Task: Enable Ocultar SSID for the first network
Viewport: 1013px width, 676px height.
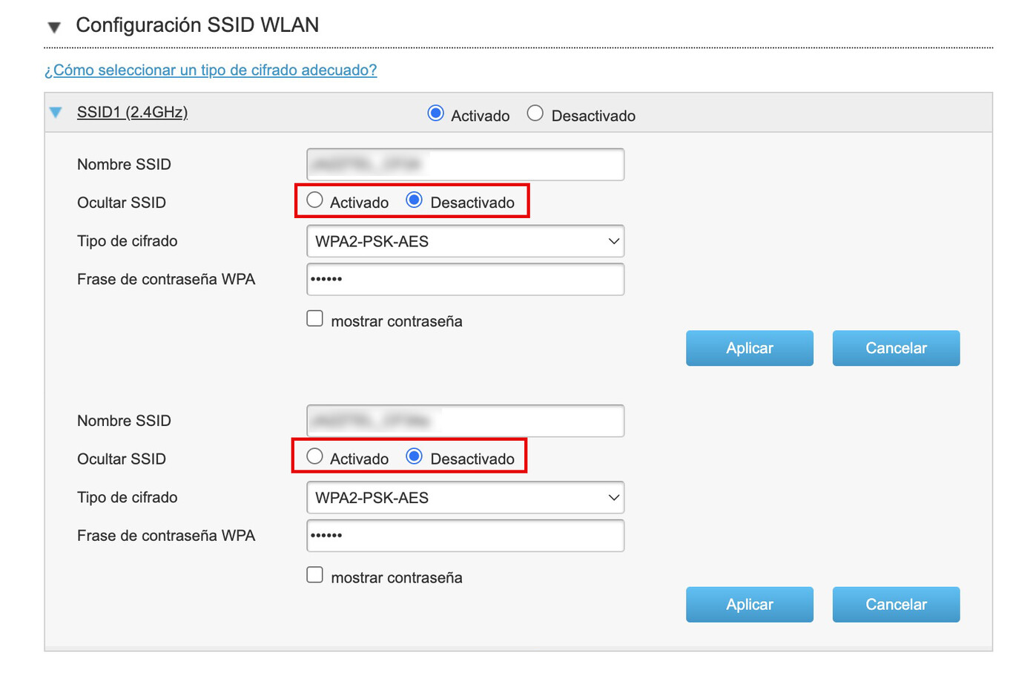Action: pos(314,200)
